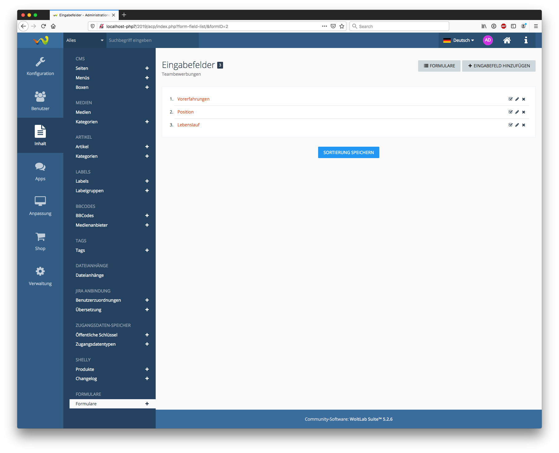Expand the Deutsch language dropdown
The height and width of the screenshot is (453, 559).
coord(458,40)
